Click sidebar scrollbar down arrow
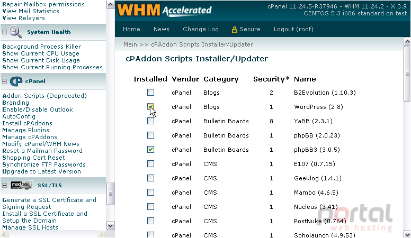411x238 pixels. coord(110,226)
